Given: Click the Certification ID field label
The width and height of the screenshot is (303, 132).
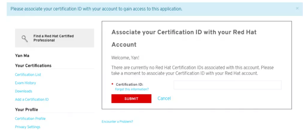Looking at the screenshot, I should click(129, 84).
